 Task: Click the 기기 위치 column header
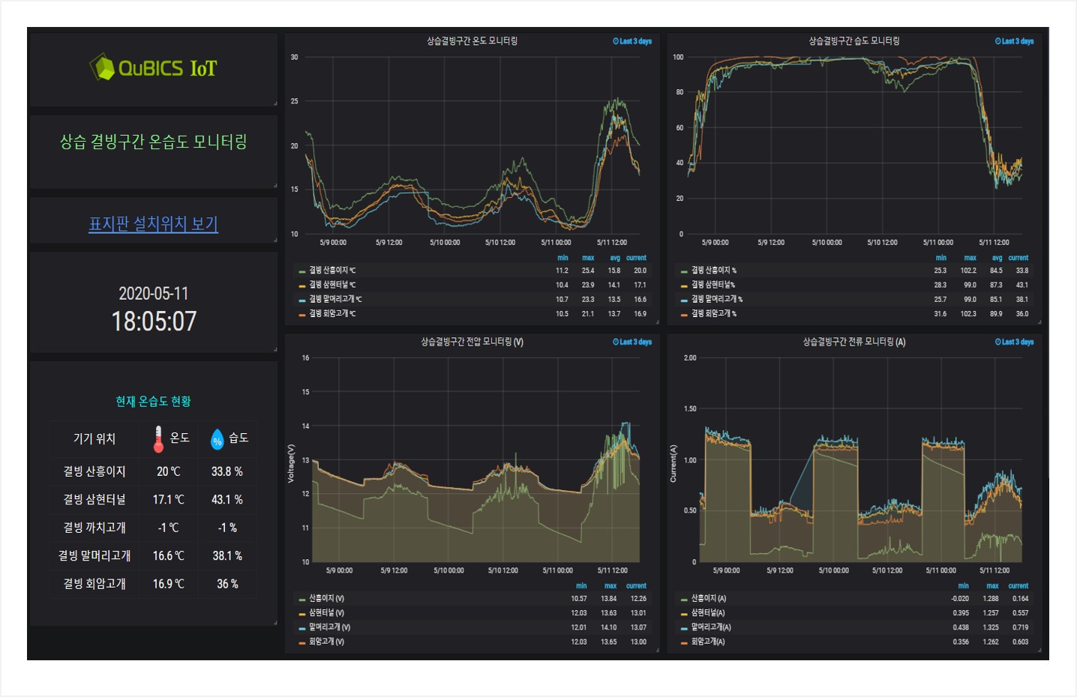coord(94,438)
